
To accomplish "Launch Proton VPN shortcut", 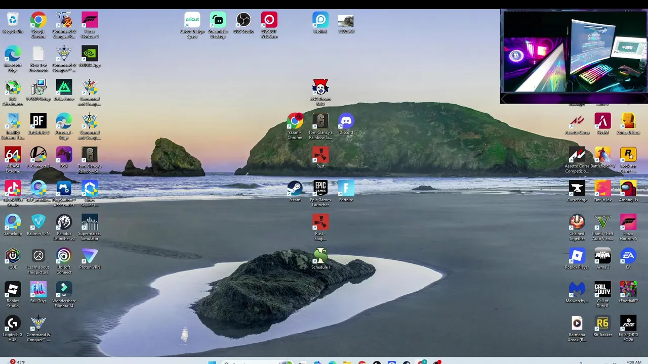I will point(90,259).
